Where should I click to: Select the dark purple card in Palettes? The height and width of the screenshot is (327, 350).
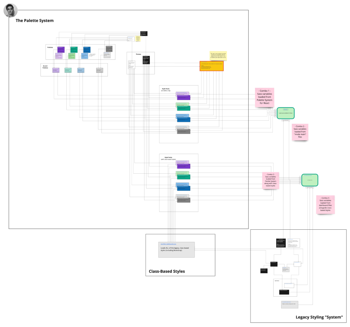(x=61, y=50)
